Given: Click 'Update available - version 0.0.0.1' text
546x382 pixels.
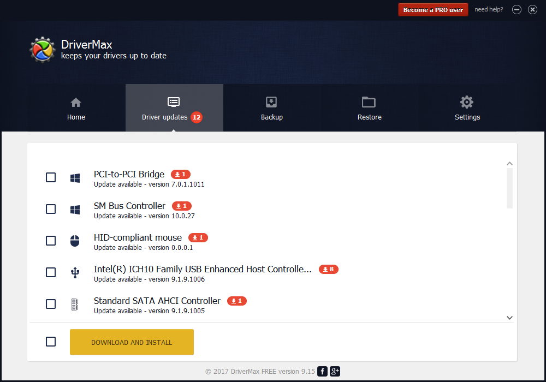Looking at the screenshot, I should pyautogui.click(x=143, y=248).
